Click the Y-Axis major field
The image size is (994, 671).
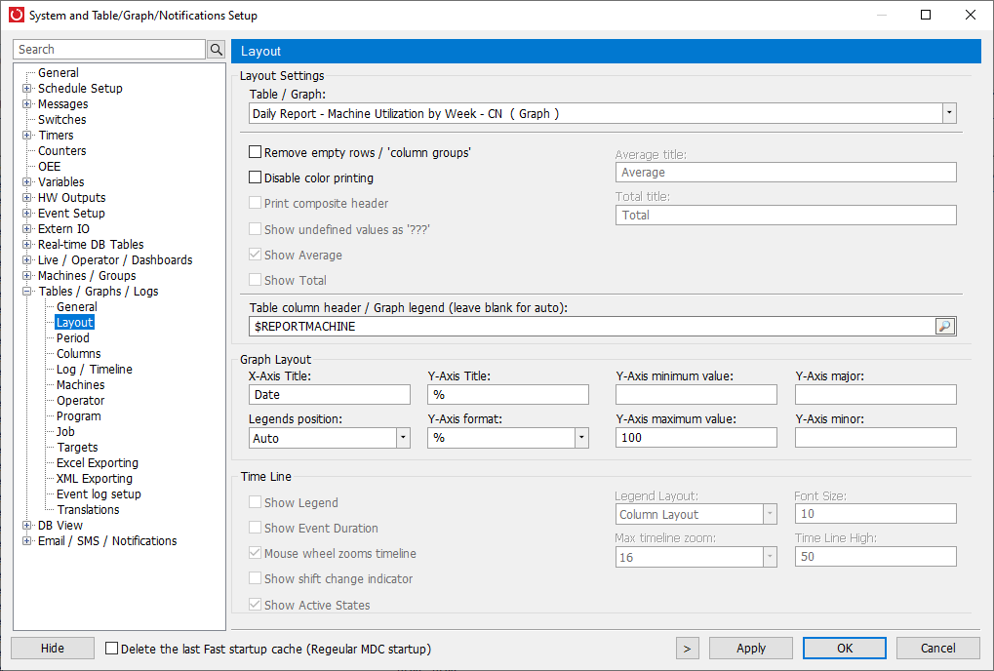pyautogui.click(x=875, y=395)
